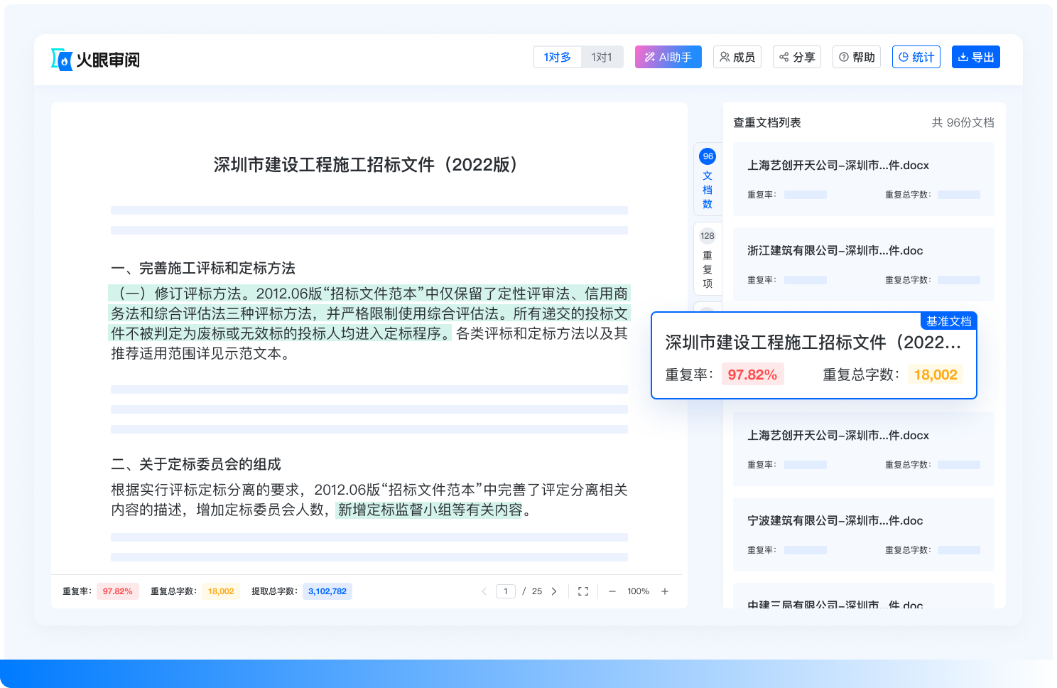The image size is (1057, 688).
Task: Open the 中建三局有限公司 document card
Action: pyautogui.click(x=864, y=597)
